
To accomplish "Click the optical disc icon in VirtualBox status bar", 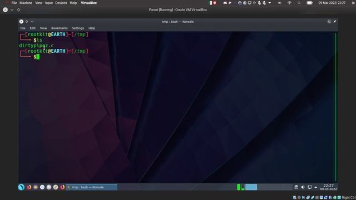I will [x=299, y=198].
